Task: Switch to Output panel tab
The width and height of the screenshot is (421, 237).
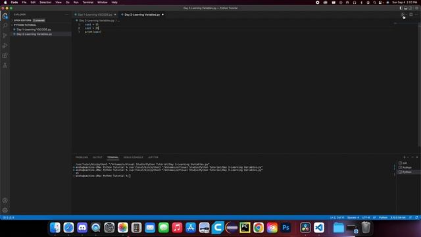Action: [x=97, y=157]
